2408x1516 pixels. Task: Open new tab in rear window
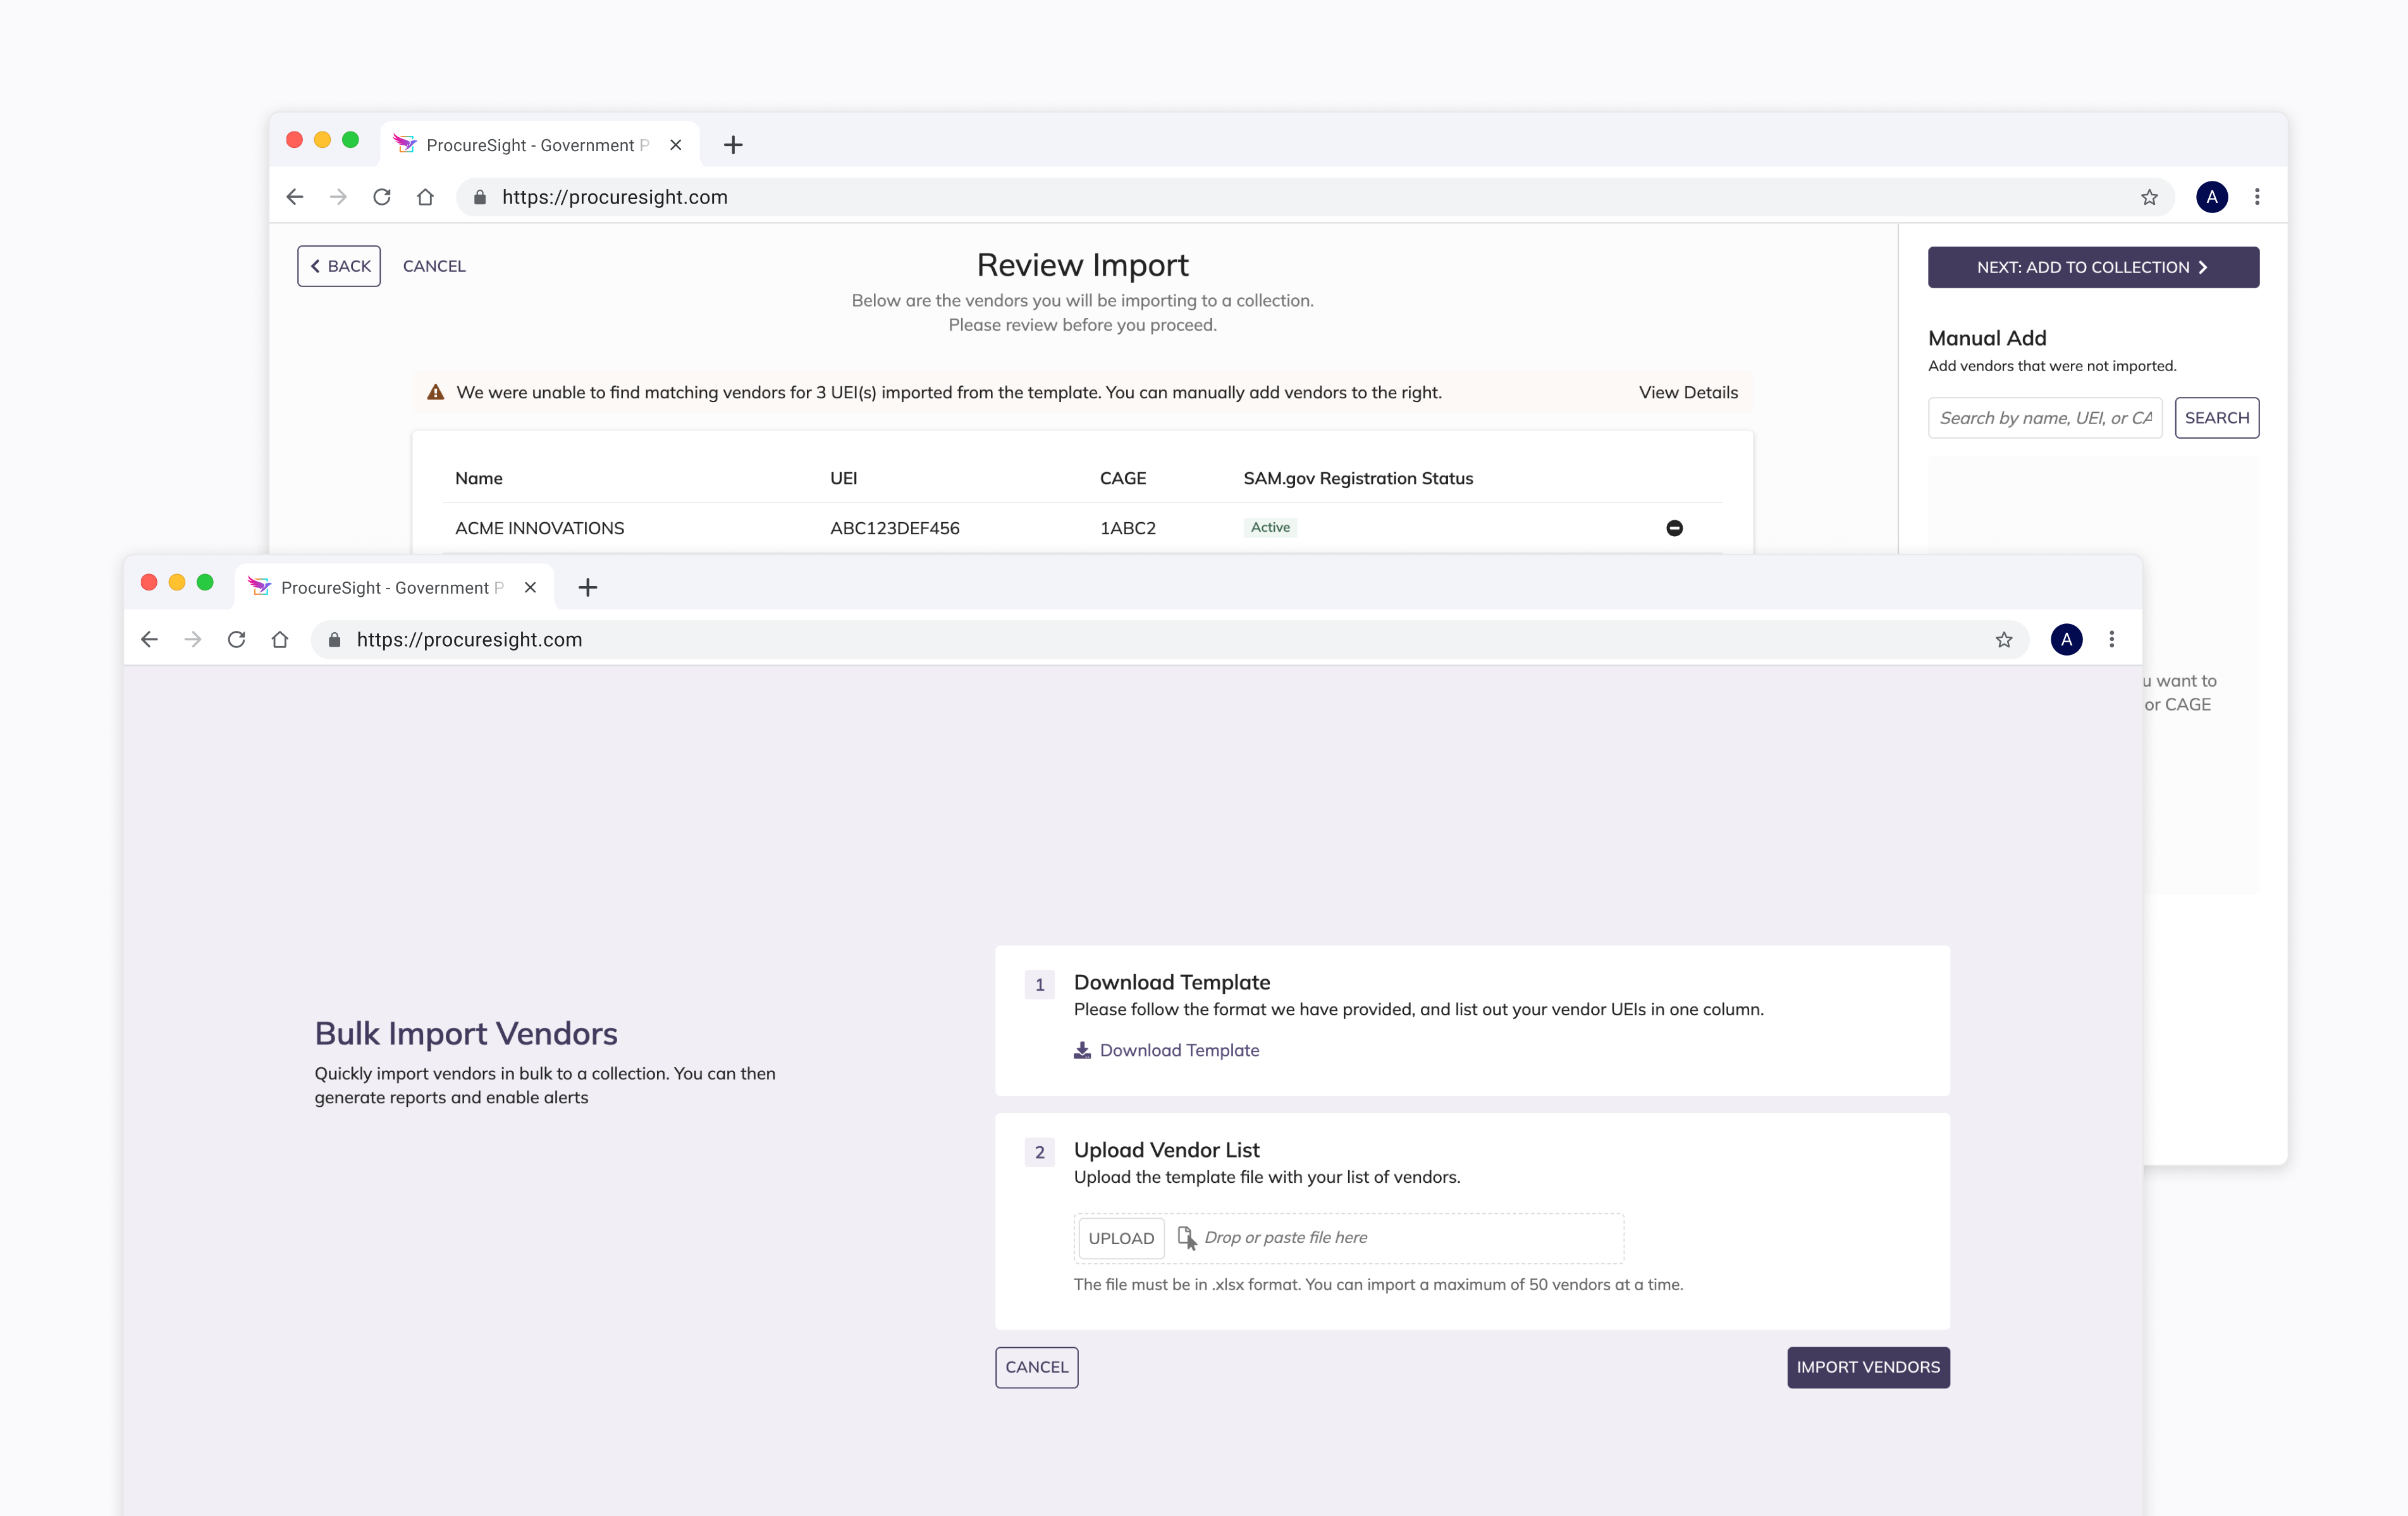(733, 145)
